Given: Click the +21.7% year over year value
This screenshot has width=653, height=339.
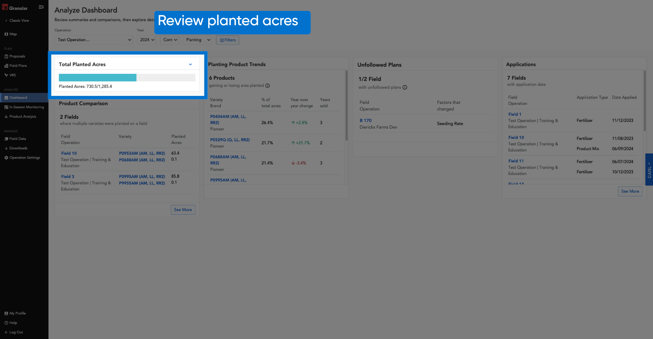Looking at the screenshot, I should pyautogui.click(x=303, y=143).
